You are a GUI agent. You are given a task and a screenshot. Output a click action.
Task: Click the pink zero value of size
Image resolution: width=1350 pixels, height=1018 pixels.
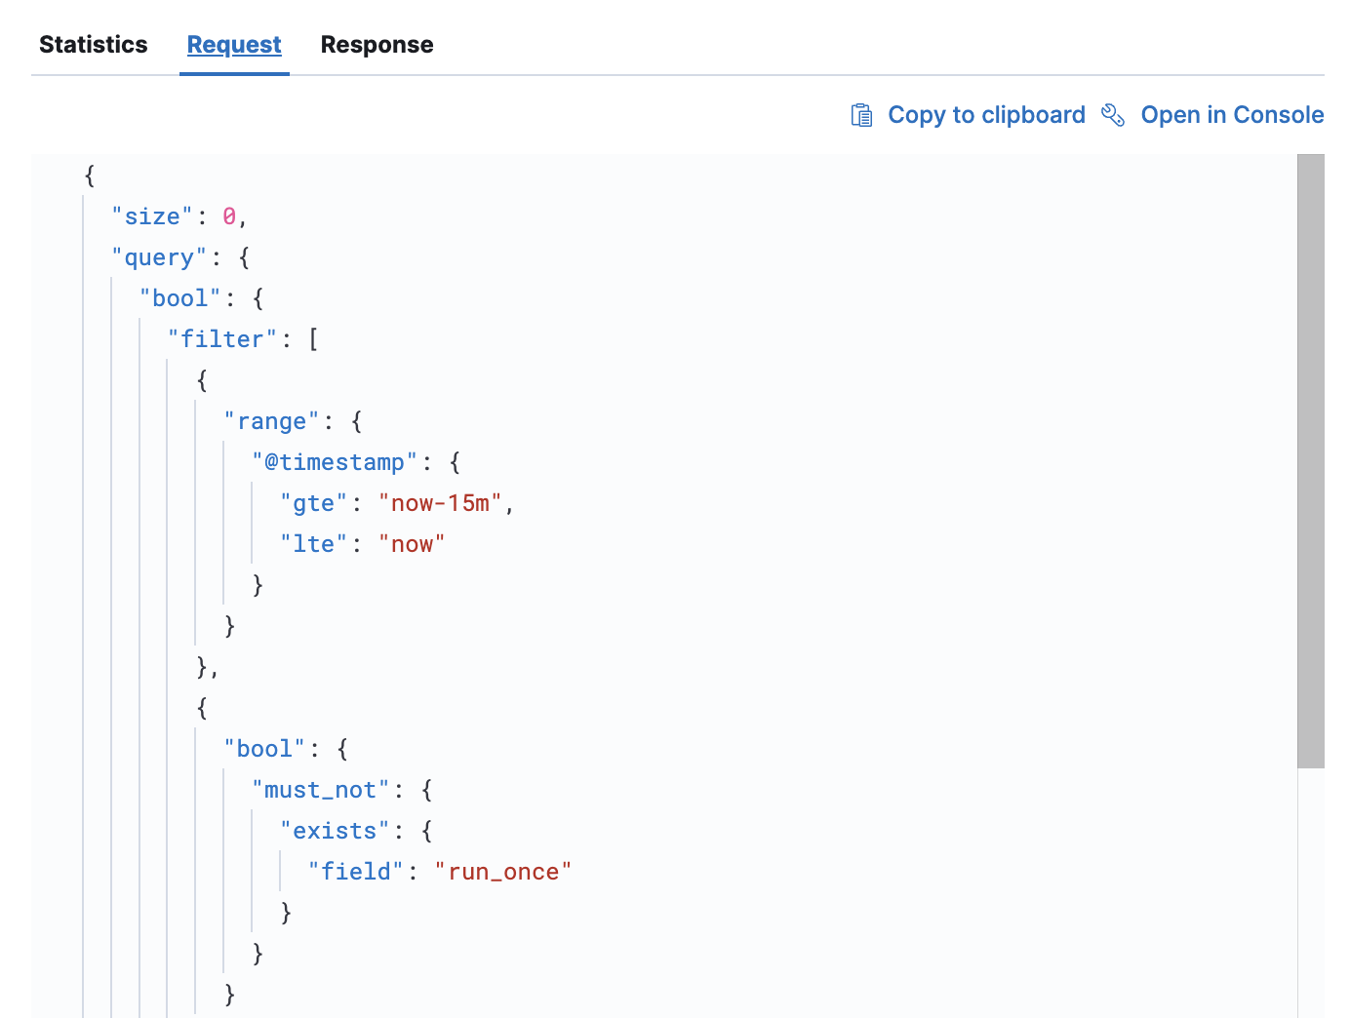pos(227,215)
